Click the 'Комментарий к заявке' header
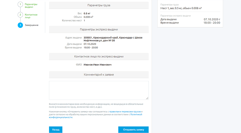This screenshot has height=133, width=241. (98, 74)
